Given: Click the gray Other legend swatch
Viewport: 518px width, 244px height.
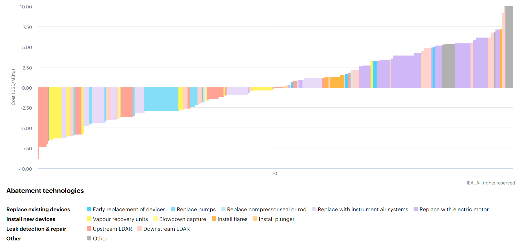Looking at the screenshot, I should [89, 238].
